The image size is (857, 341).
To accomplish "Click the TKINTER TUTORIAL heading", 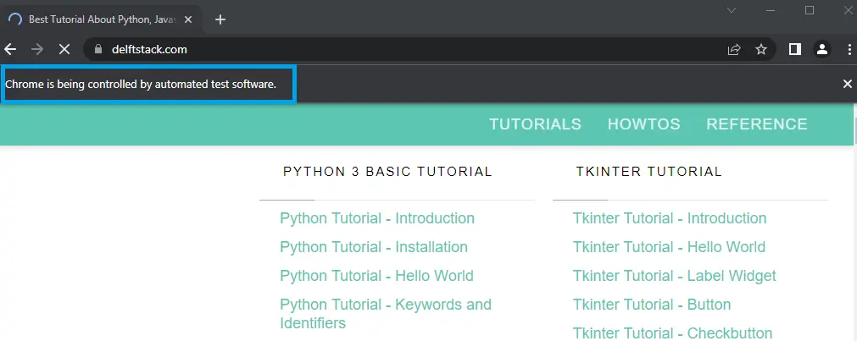I will (x=649, y=172).
